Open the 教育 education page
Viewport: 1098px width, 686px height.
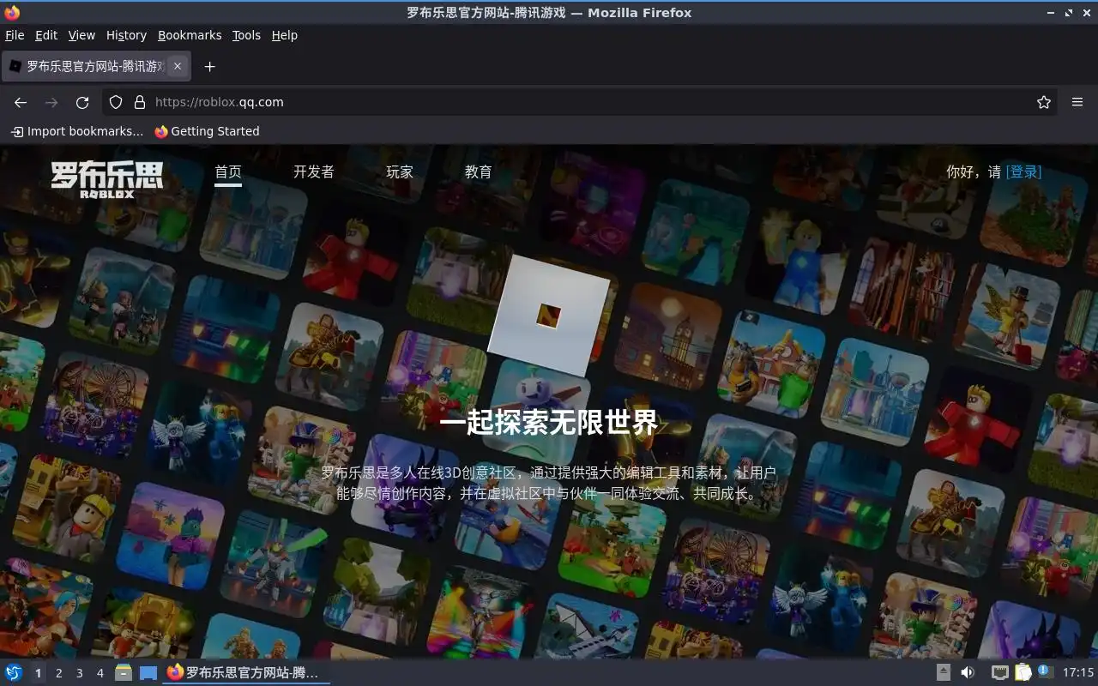(x=479, y=171)
